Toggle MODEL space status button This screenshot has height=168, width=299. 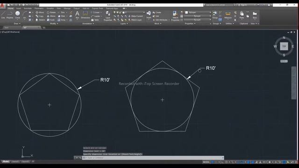tap(206, 162)
